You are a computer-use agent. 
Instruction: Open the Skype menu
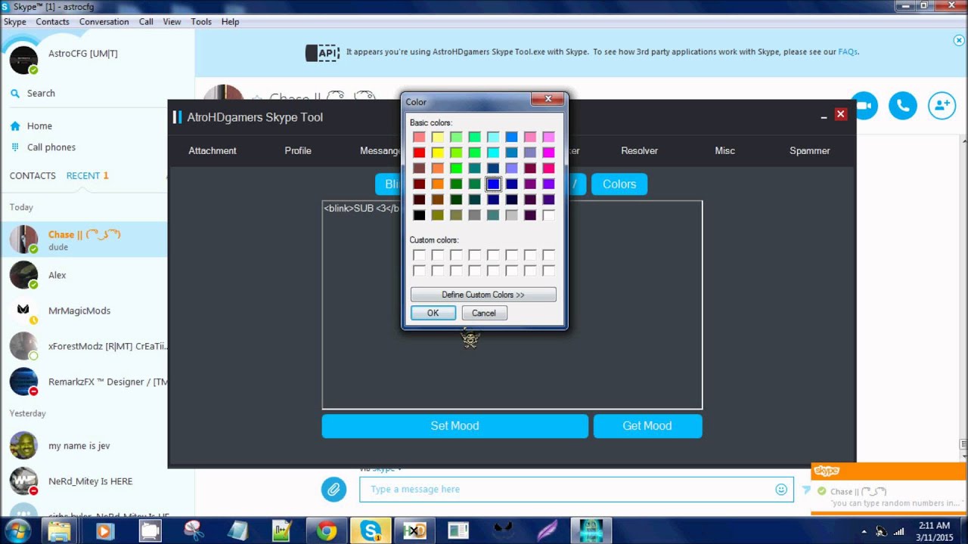pyautogui.click(x=15, y=22)
